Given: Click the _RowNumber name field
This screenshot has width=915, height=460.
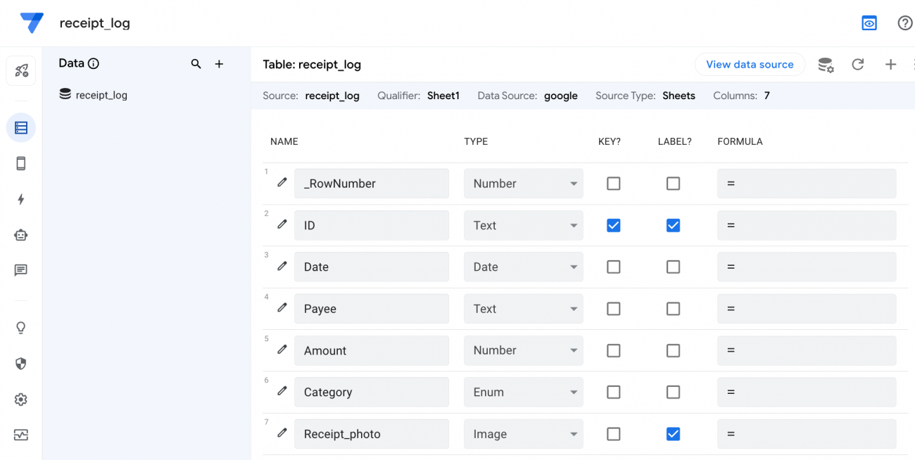Looking at the screenshot, I should tap(372, 184).
